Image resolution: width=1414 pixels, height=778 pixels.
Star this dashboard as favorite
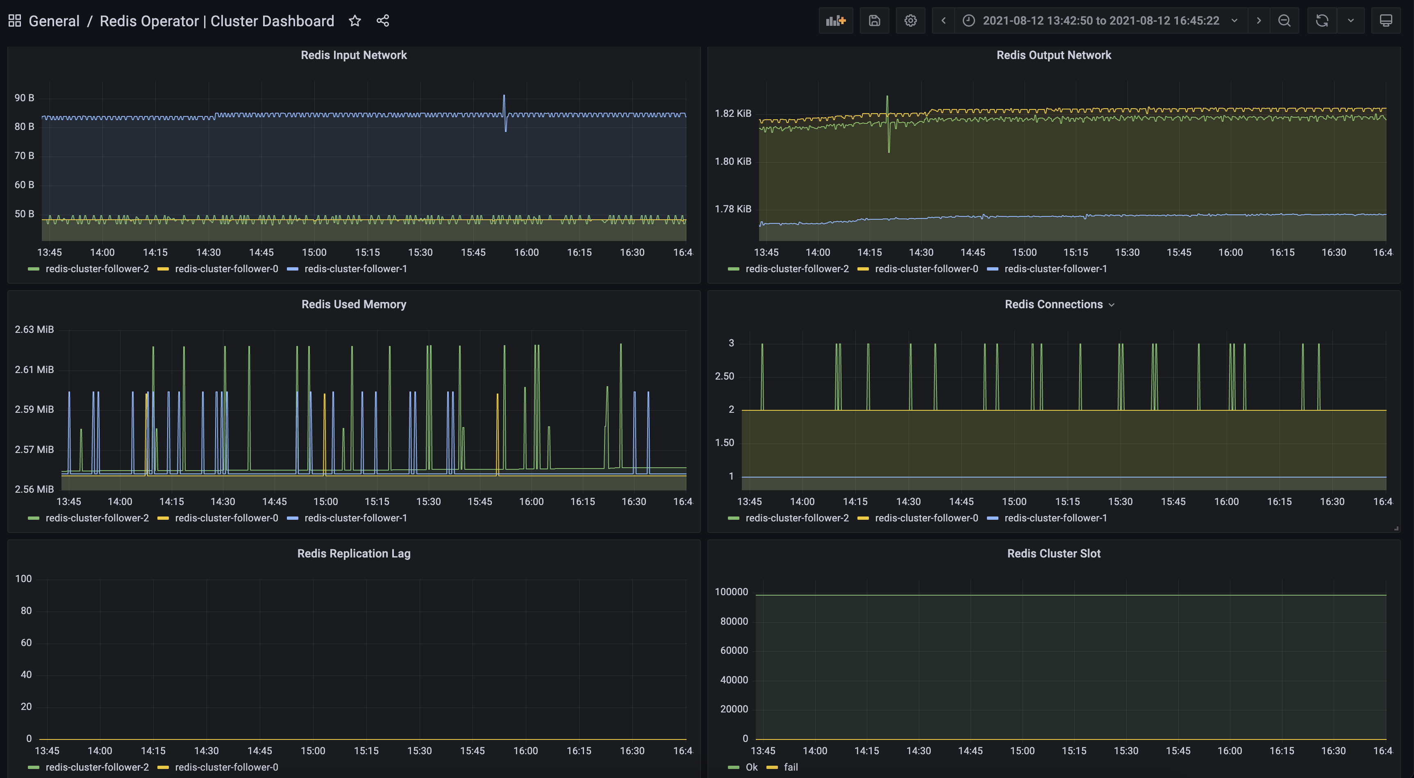[x=355, y=21]
